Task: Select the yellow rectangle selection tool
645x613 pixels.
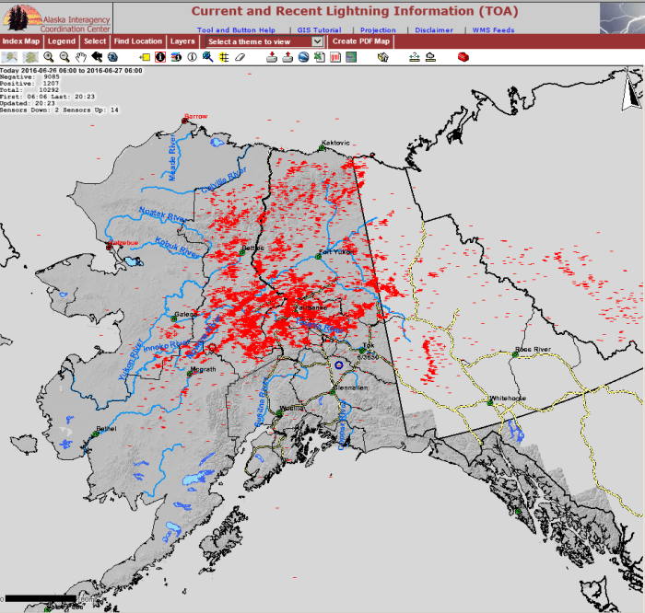Action: [145, 57]
